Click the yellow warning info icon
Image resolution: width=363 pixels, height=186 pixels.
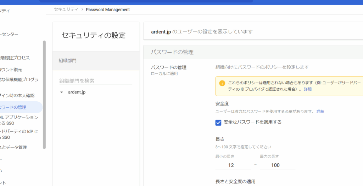coord(222,83)
